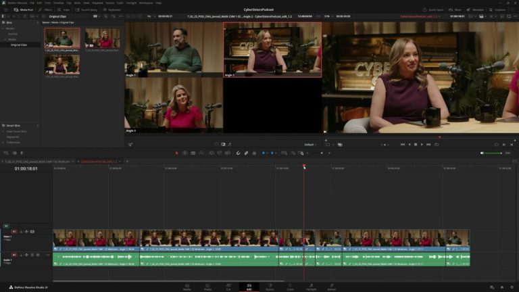
Task: Click the Overwrite Clip edit icon
Action: pos(220,153)
